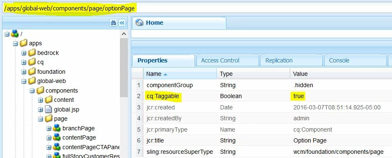Sort by the Value column header
The height and width of the screenshot is (158, 392).
coord(341,74)
